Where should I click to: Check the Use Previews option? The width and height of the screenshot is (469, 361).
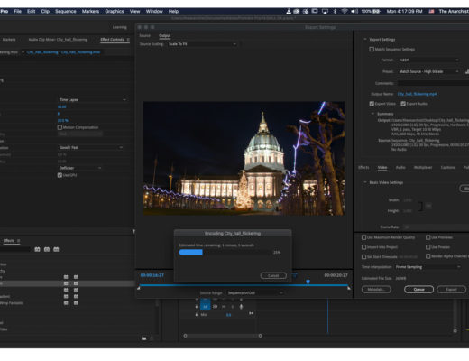428,237
